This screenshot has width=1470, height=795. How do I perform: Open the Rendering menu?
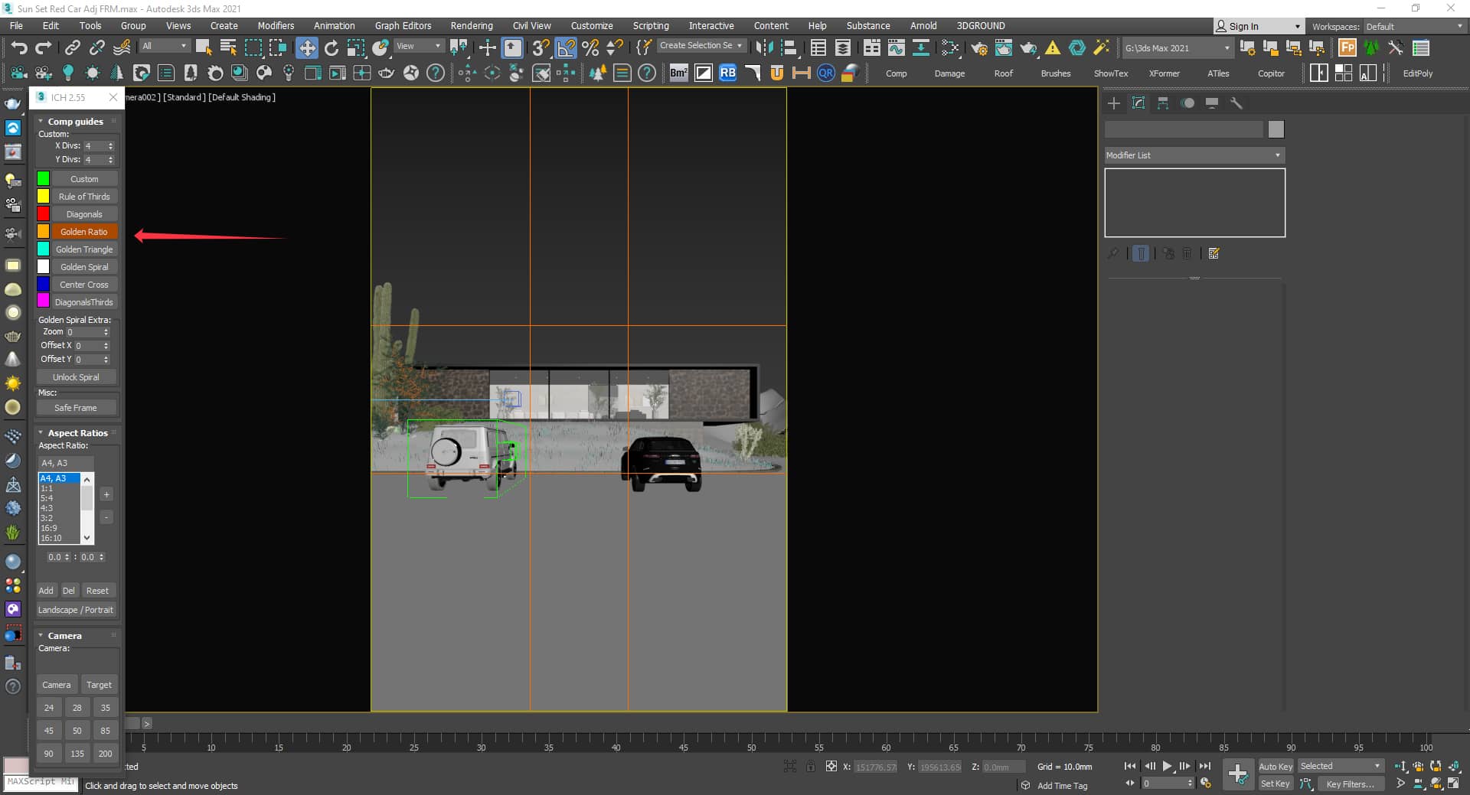(471, 26)
